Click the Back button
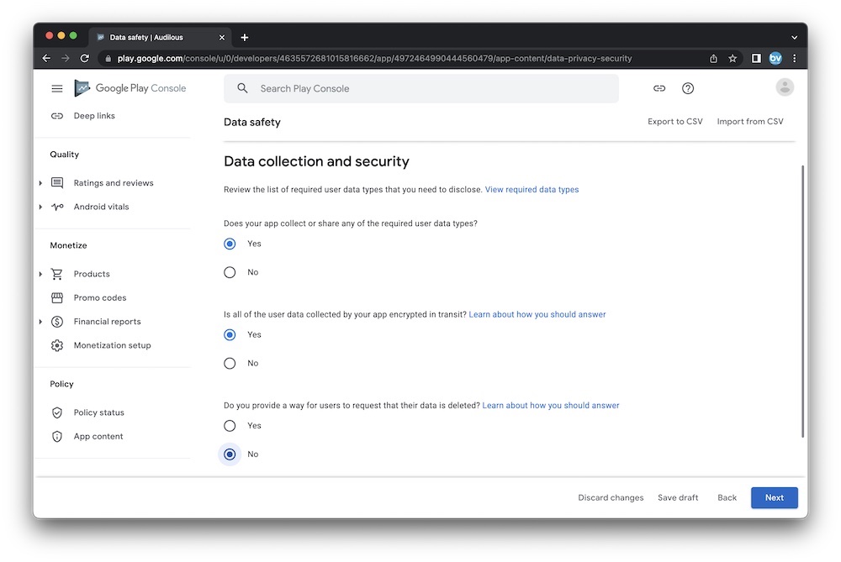The height and width of the screenshot is (562, 841). point(727,497)
